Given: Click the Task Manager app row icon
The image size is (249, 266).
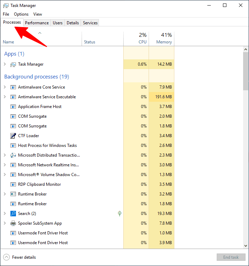Looking at the screenshot, I should 13,64.
